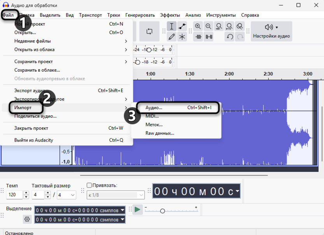
Task: Select the Selection (I-beam) tool
Action: (171, 26)
